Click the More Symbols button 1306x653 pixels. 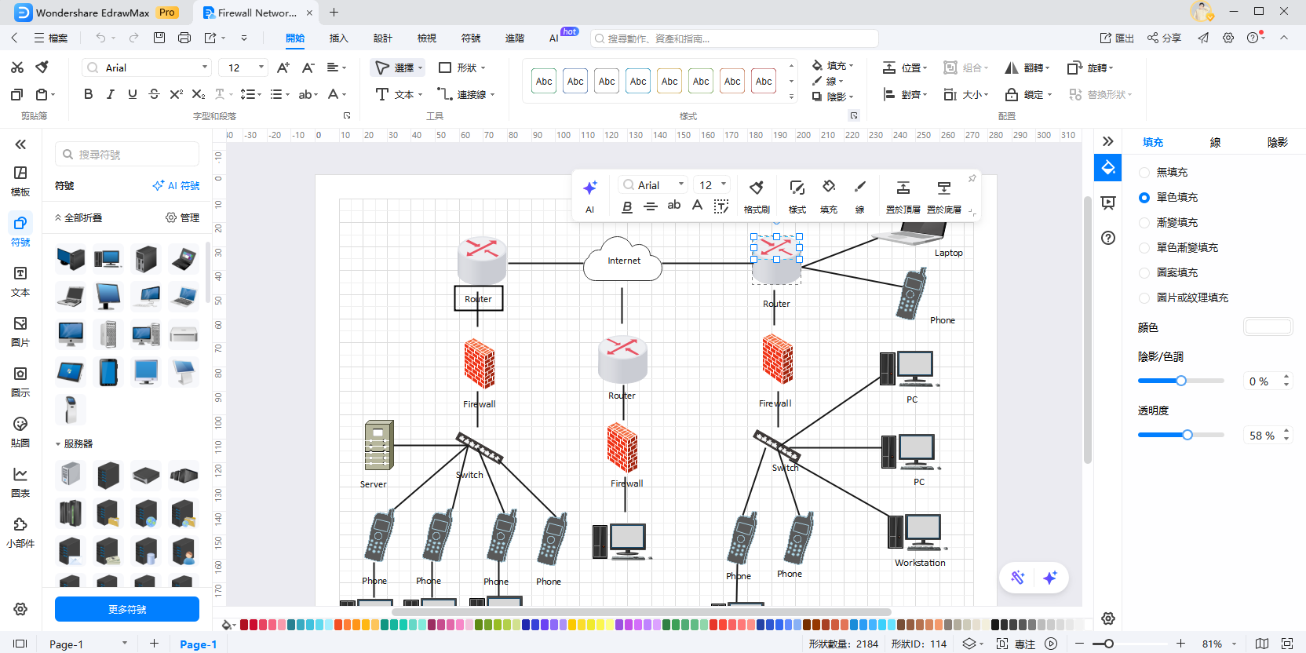[x=127, y=609]
